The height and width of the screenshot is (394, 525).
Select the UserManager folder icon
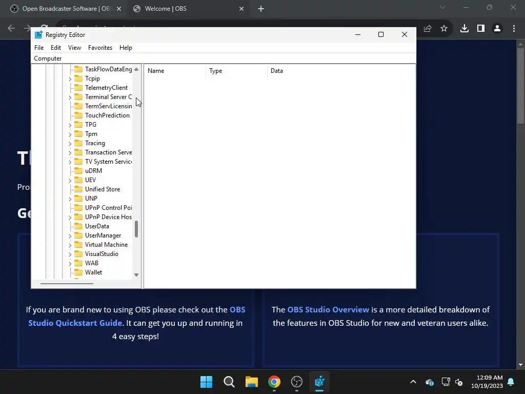(78, 235)
